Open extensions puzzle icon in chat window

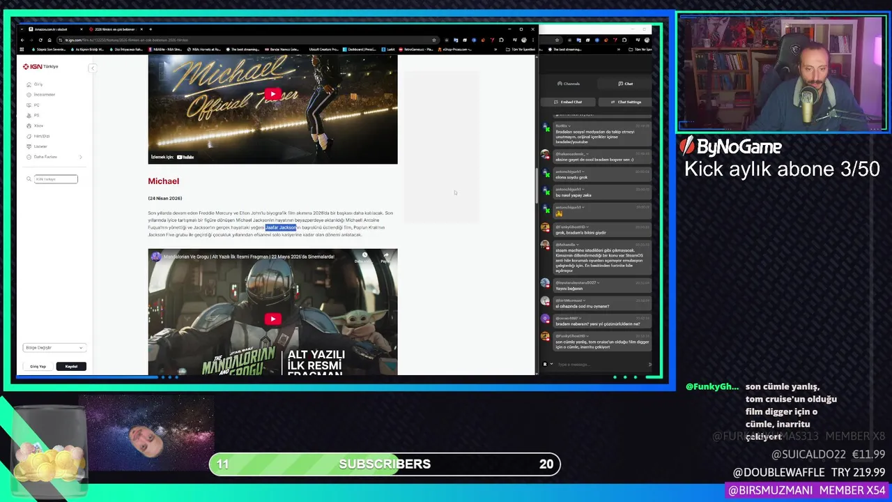[623, 40]
